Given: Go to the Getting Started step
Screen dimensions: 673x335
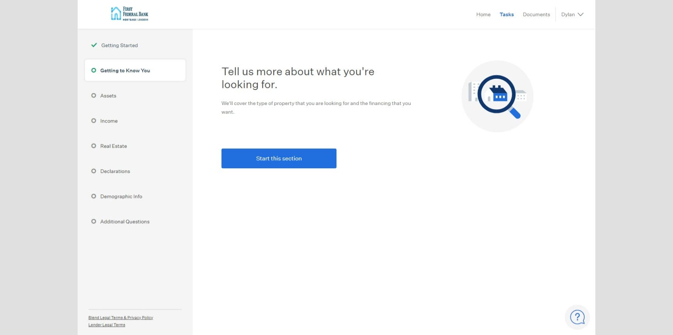Looking at the screenshot, I should pyautogui.click(x=119, y=46).
